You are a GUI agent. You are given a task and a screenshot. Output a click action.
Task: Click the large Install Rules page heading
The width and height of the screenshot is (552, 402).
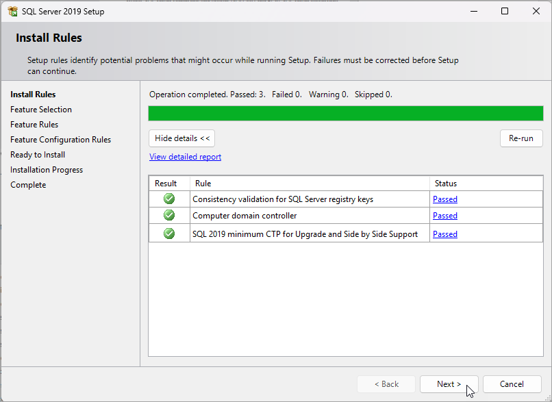point(49,38)
